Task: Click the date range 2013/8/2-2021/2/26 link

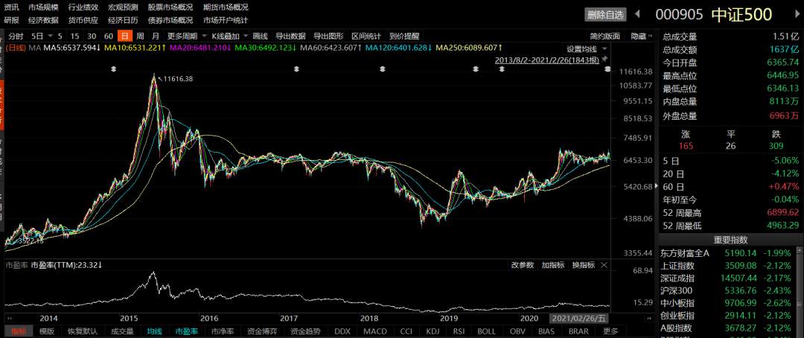Action: (547, 60)
